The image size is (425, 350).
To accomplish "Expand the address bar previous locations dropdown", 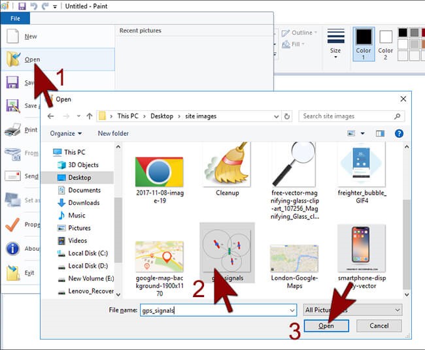I will [276, 117].
